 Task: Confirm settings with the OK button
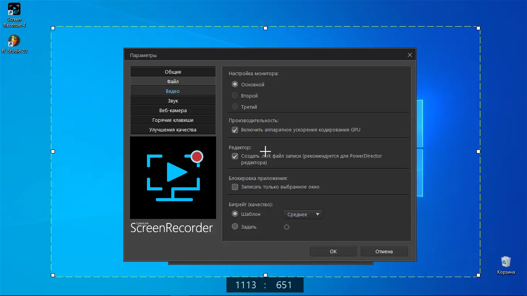pyautogui.click(x=333, y=251)
